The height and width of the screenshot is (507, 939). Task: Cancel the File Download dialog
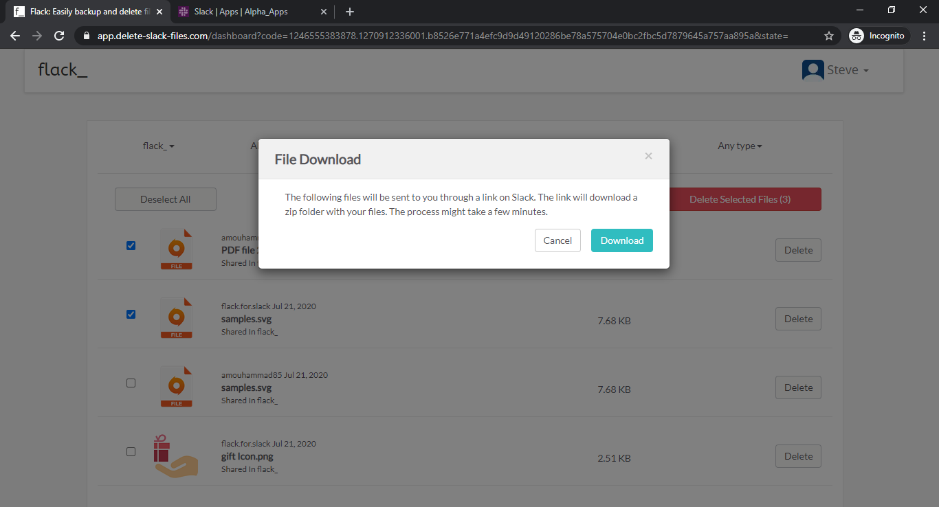(x=557, y=240)
